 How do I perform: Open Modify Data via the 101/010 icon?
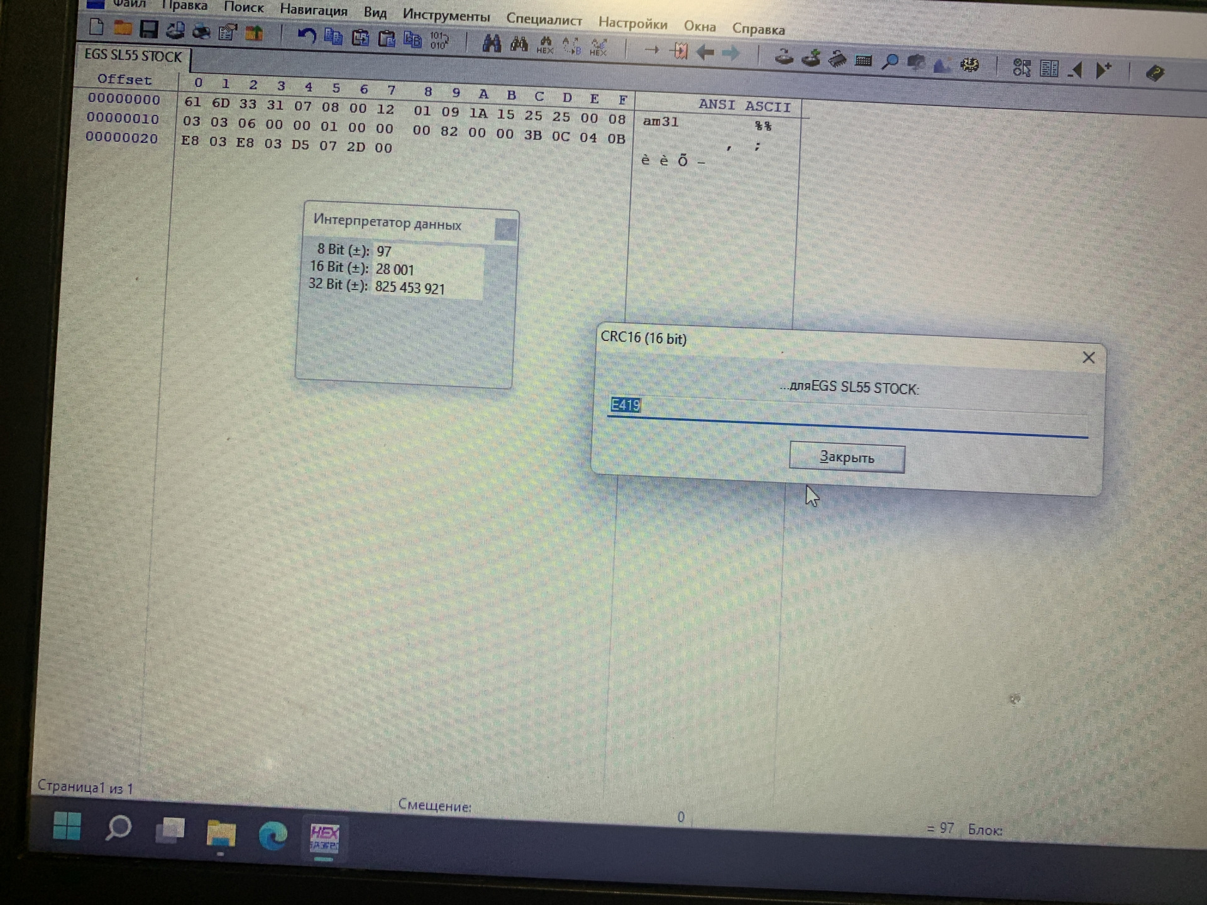click(x=439, y=41)
